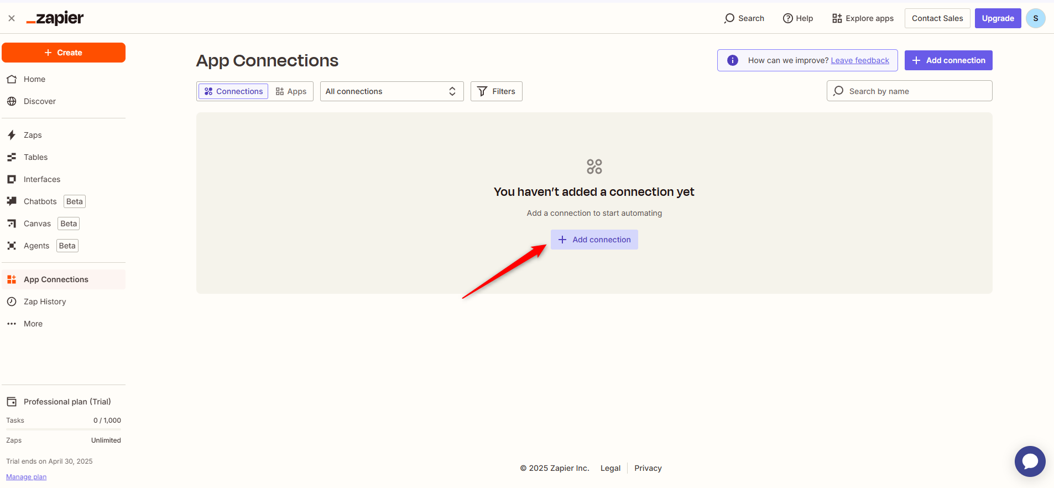Close the sidebar with X icon
Image resolution: width=1054 pixels, height=488 pixels.
tap(12, 18)
